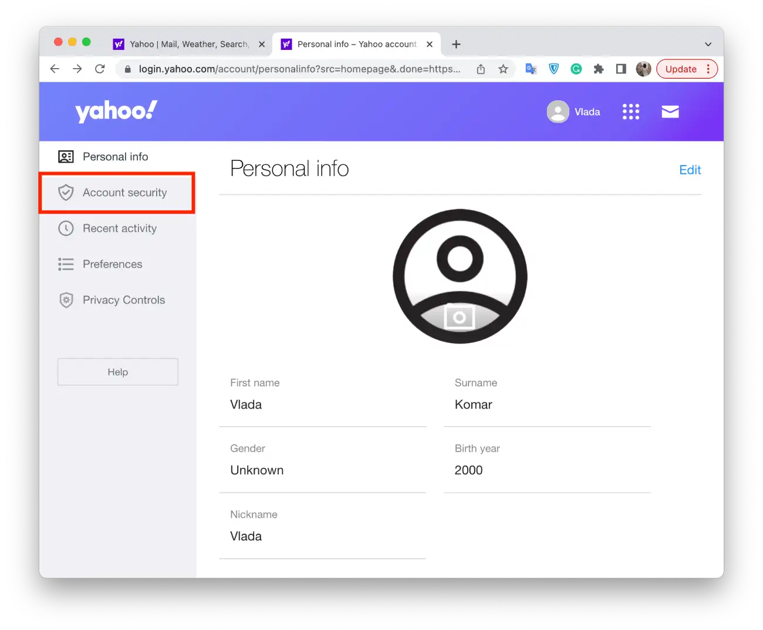Click the Surname value Komar
This screenshot has width=763, height=630.
[473, 405]
